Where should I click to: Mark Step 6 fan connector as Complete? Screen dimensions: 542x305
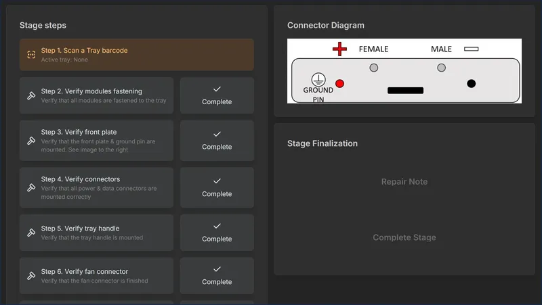click(217, 276)
